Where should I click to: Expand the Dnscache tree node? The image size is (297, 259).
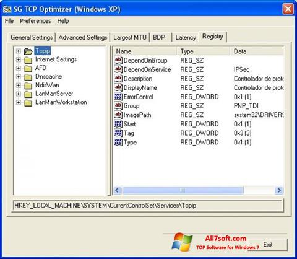click(x=19, y=77)
